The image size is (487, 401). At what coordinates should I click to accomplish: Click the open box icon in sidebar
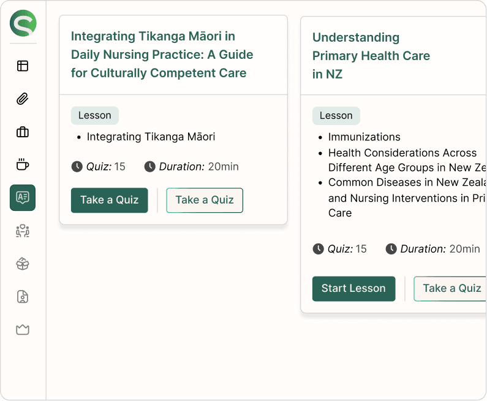[23, 264]
